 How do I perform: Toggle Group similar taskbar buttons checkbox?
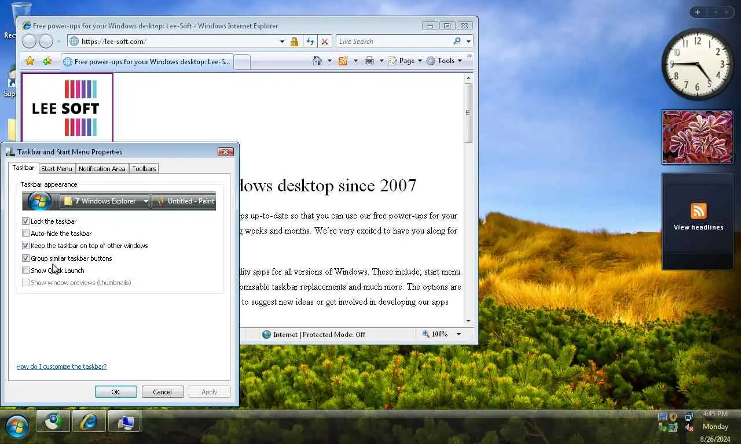(x=25, y=258)
